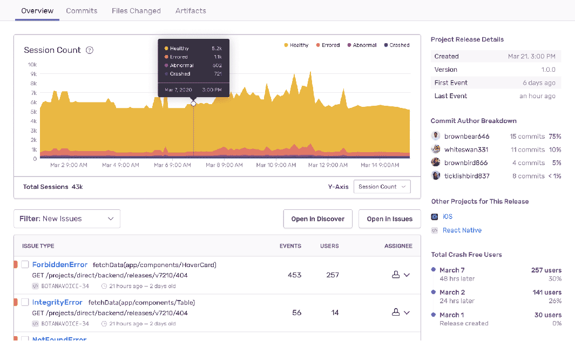Click the Open in Discover button

pos(317,219)
